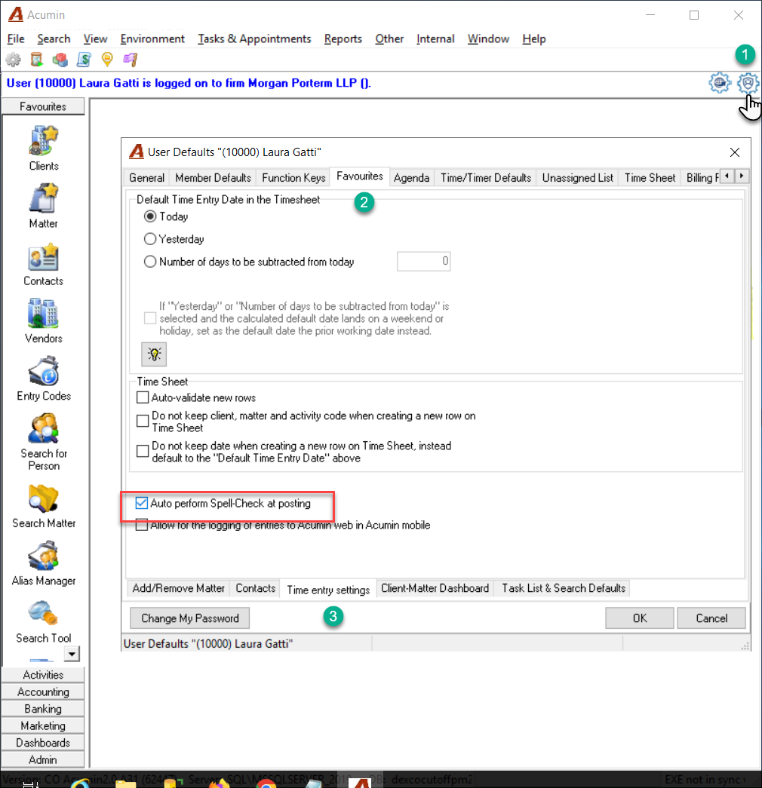Screen dimensions: 762x788
Task: Check Do not keep client, matter checkbox
Action: (143, 421)
